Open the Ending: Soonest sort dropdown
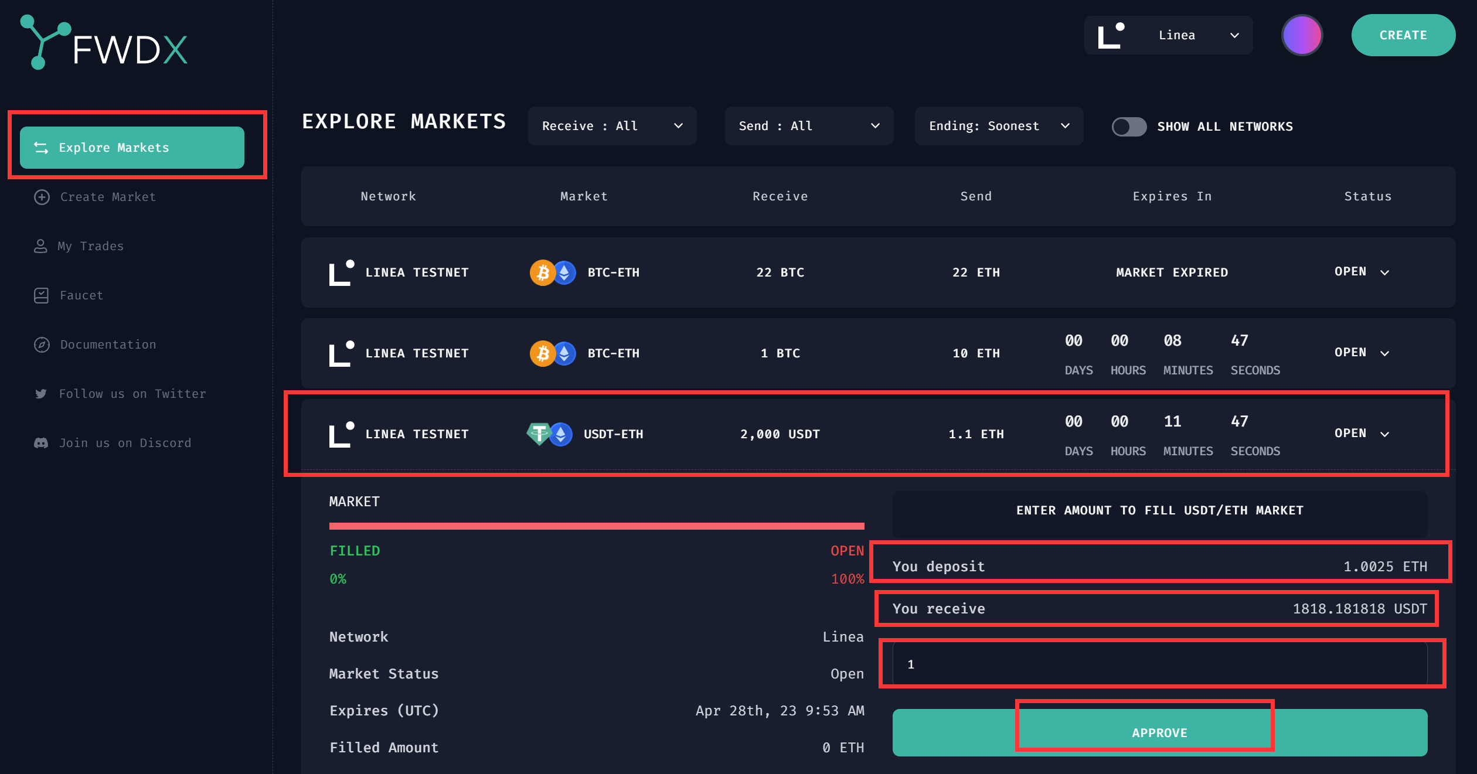The image size is (1477, 774). 999,126
